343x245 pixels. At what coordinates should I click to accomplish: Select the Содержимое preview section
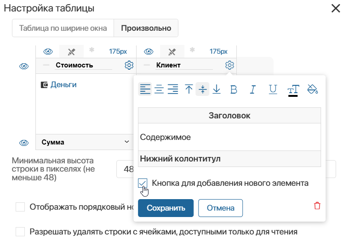coord(229,137)
